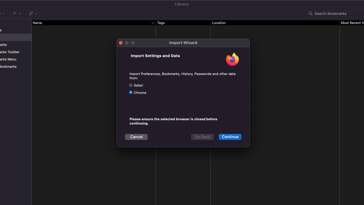Click the 'Library' window title
This screenshot has width=364, height=205.
click(182, 4)
